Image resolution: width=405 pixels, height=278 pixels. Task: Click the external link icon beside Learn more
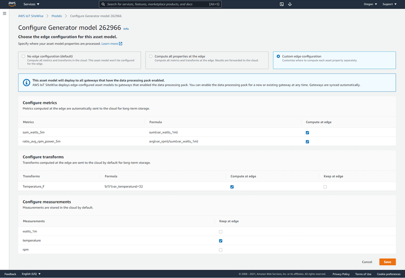(x=121, y=43)
